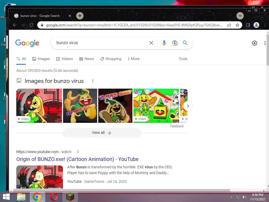Click About 139,000 results text
The width and height of the screenshot is (269, 202).
[47, 70]
